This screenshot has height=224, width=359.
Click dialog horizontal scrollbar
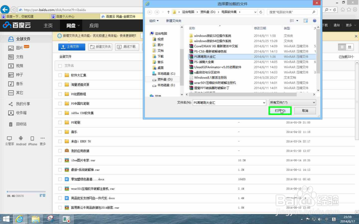point(243,94)
